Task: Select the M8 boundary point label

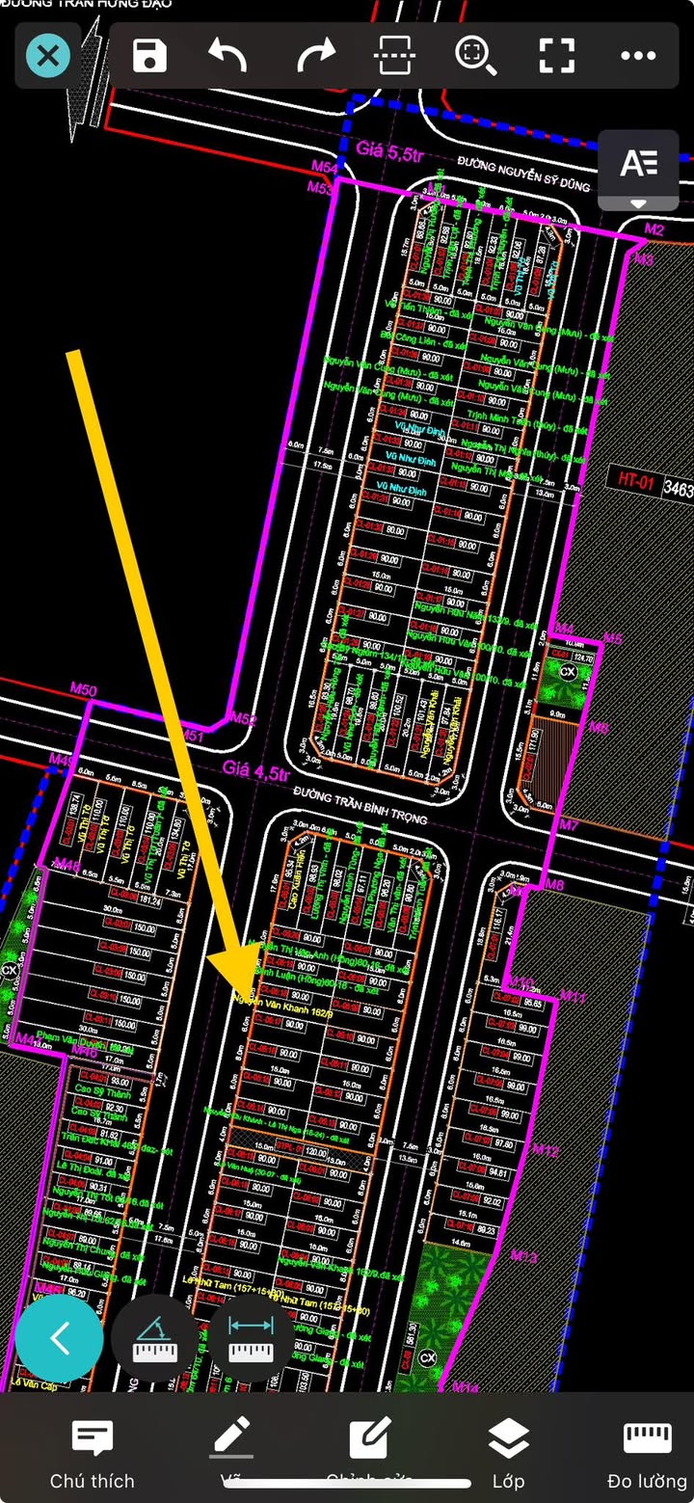Action: click(554, 885)
